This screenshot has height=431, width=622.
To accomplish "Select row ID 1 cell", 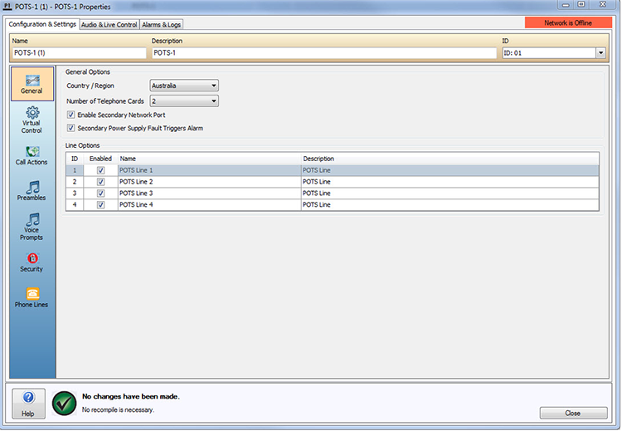I will [x=75, y=170].
